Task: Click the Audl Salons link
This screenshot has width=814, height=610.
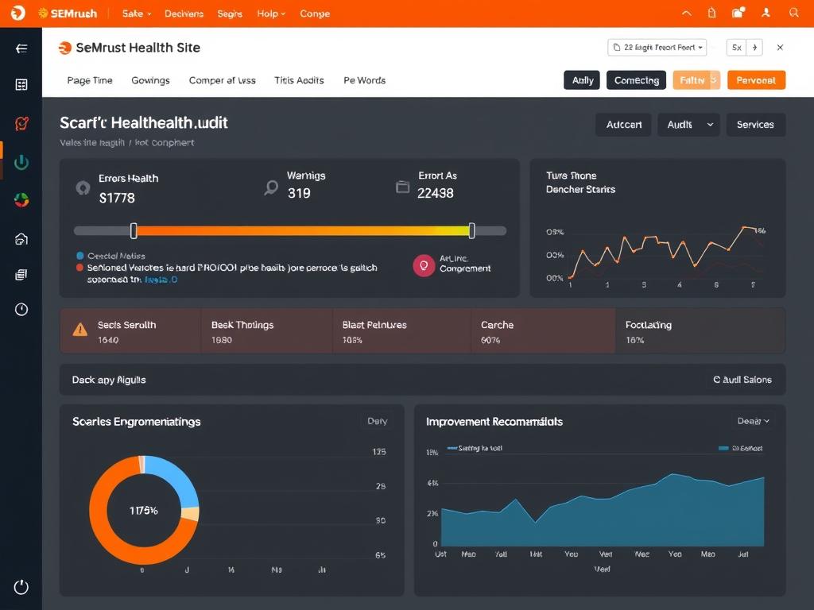Action: tap(742, 380)
